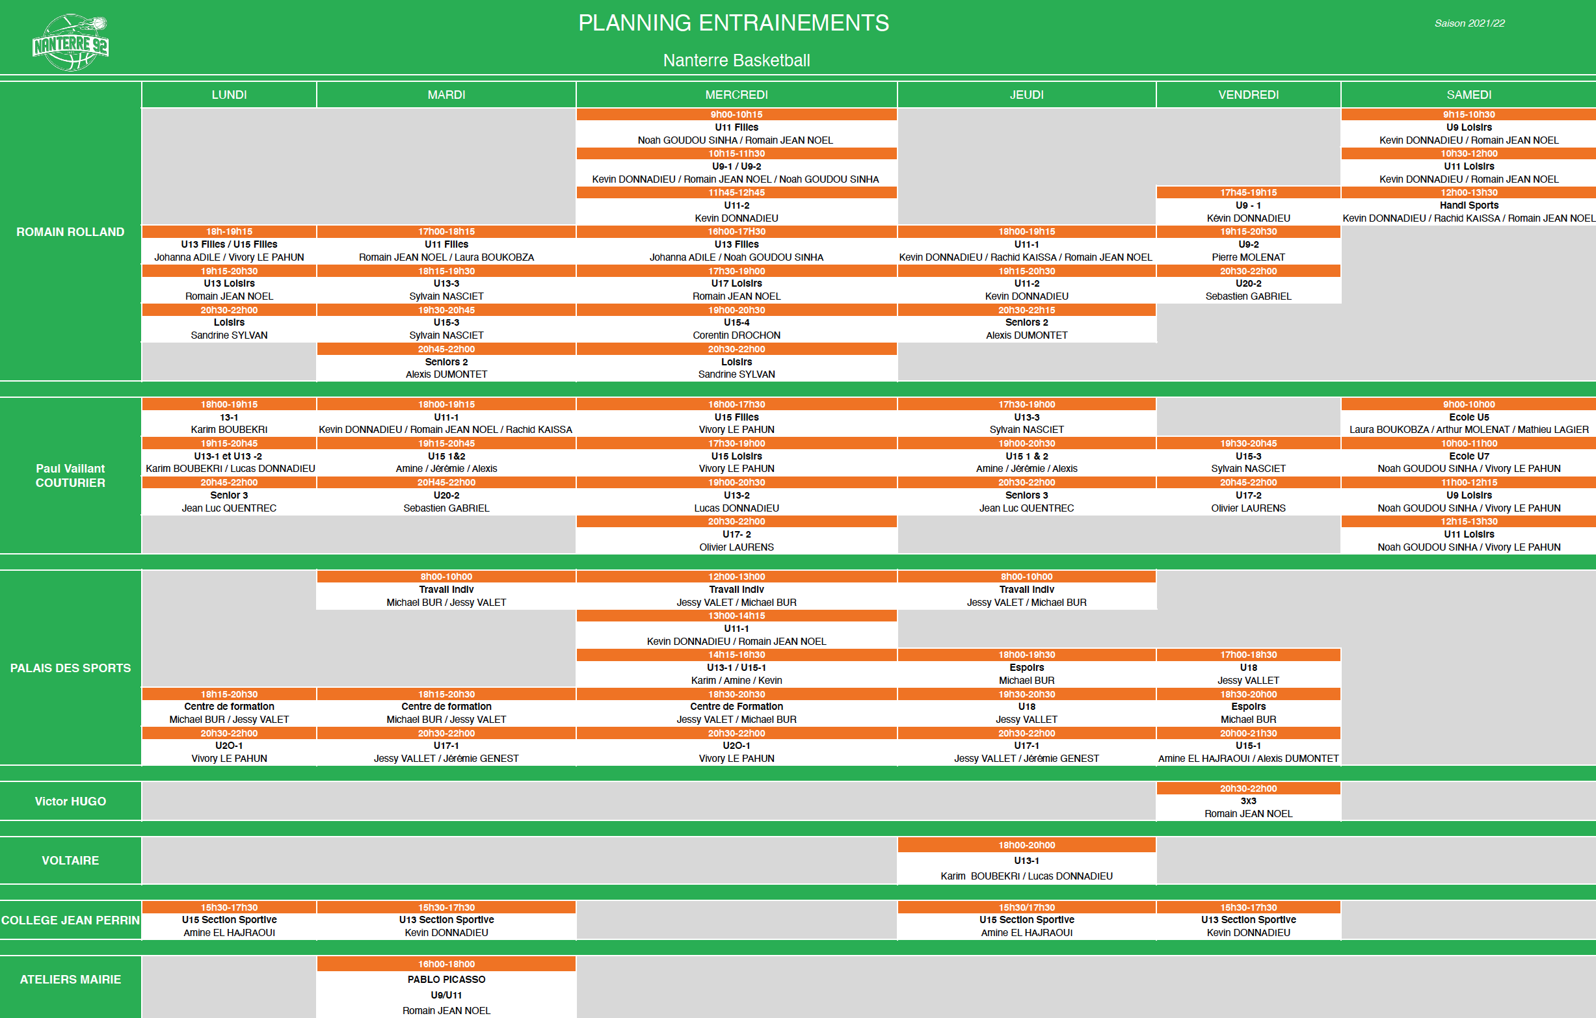1596x1018 pixels.
Task: Click Karim BOUBEKRI / Lucas DONNADIEU at Voltaire
Action: pyautogui.click(x=1027, y=876)
